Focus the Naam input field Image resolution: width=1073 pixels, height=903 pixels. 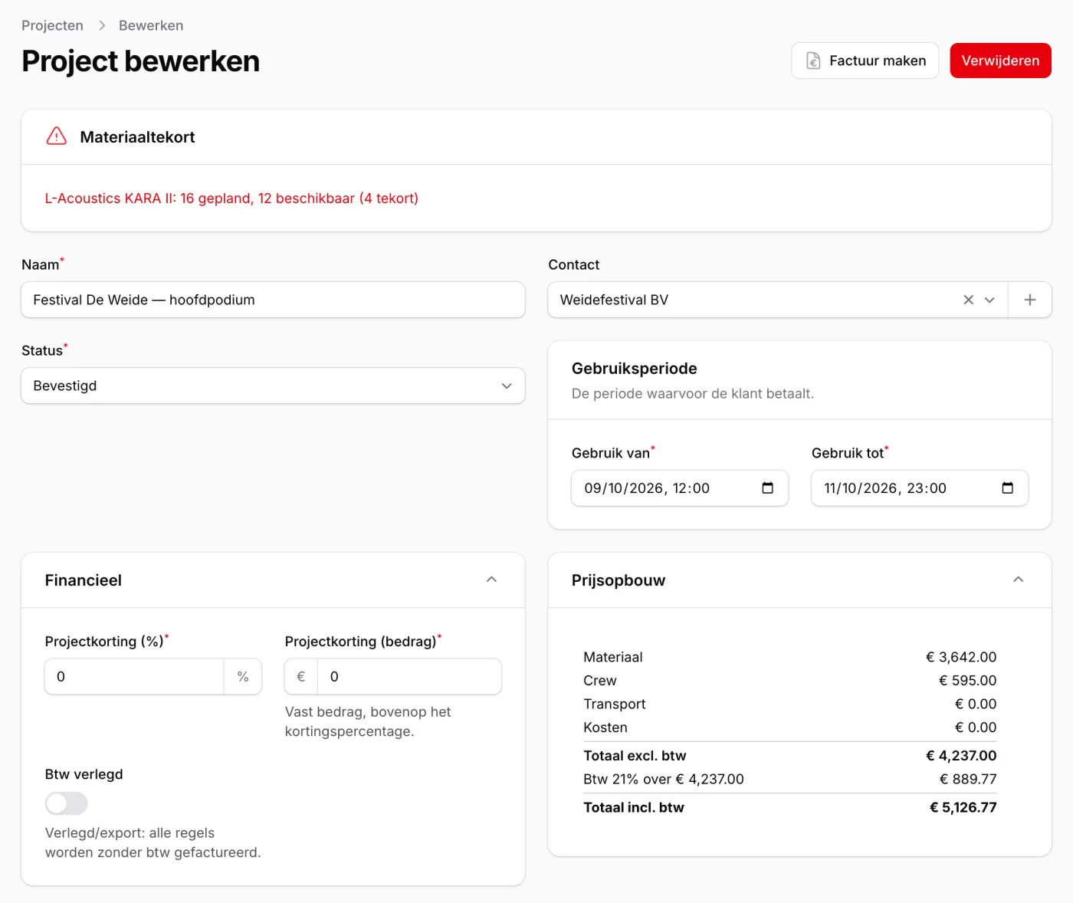coord(273,300)
